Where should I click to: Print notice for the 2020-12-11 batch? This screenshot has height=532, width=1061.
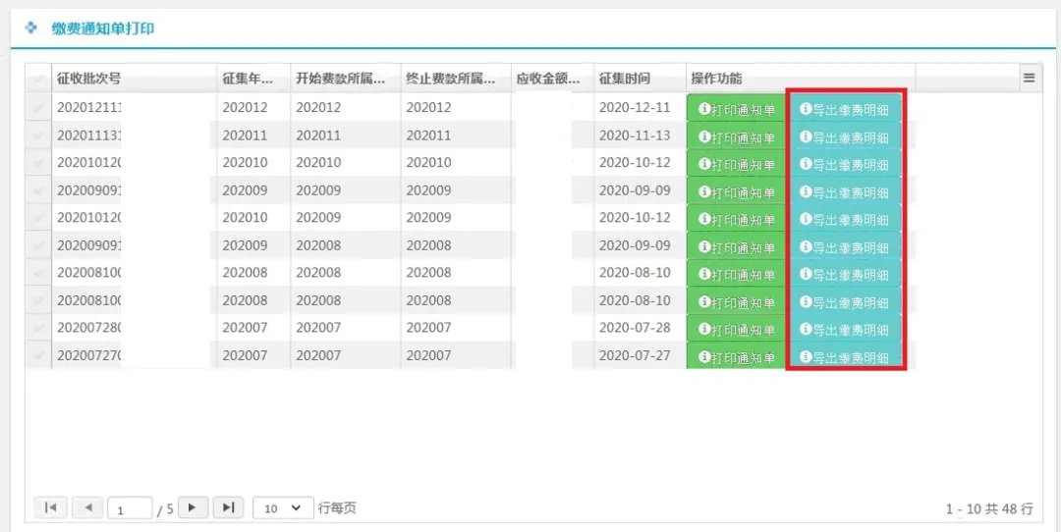(x=736, y=109)
